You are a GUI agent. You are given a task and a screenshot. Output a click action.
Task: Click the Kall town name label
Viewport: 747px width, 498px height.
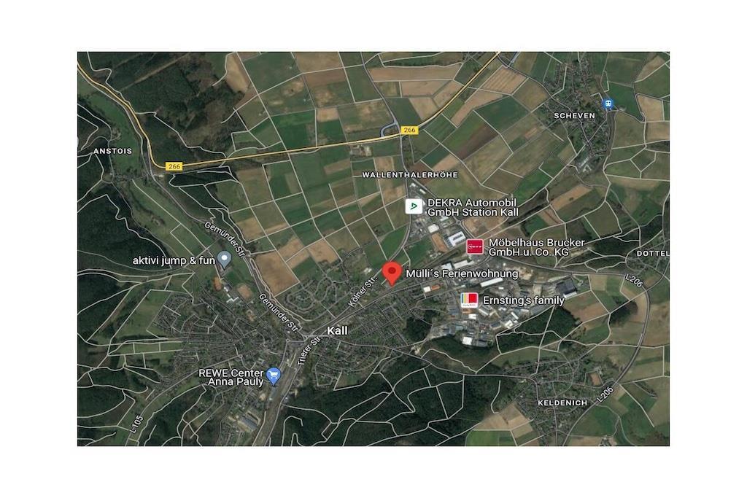point(337,331)
